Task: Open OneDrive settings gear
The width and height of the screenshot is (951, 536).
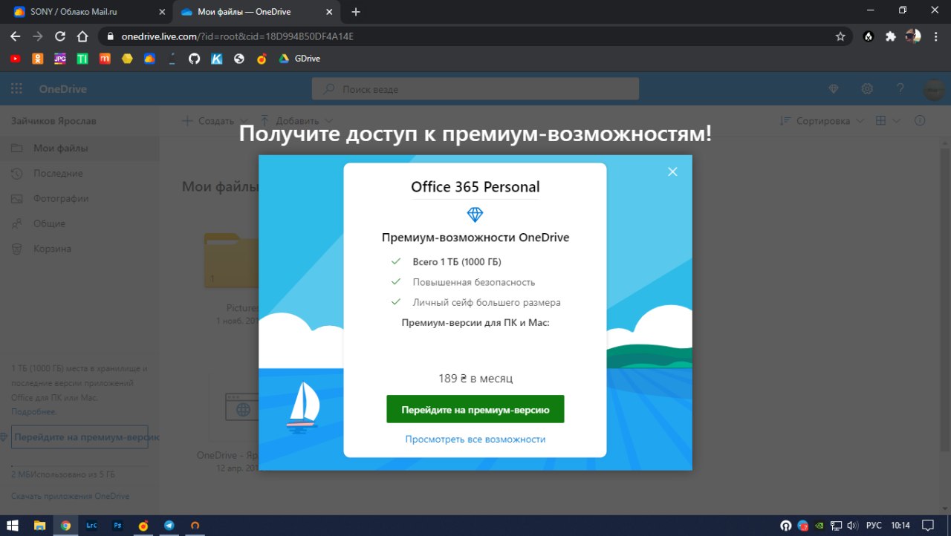Action: point(867,89)
